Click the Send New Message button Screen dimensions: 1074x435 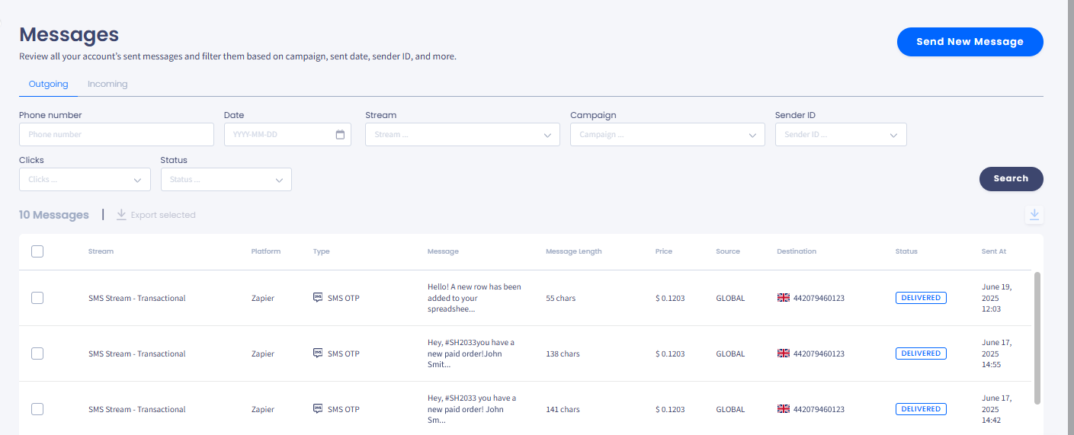(x=970, y=42)
